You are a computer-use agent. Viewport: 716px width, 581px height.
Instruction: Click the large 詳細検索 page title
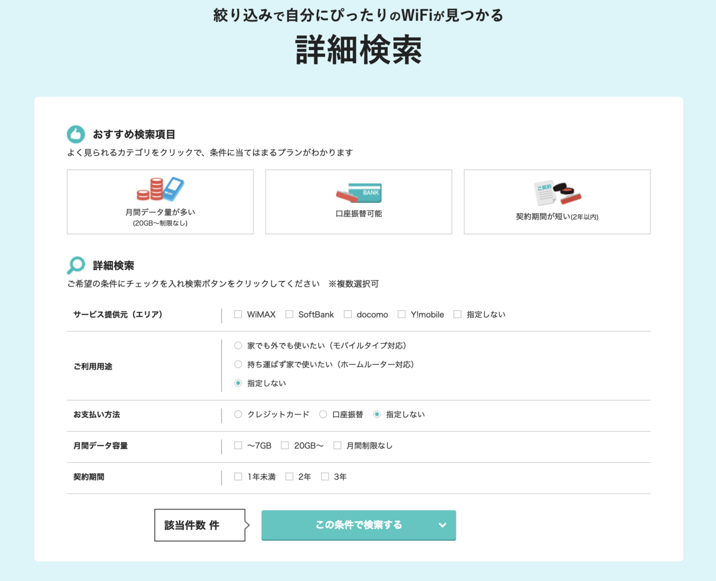(x=359, y=51)
